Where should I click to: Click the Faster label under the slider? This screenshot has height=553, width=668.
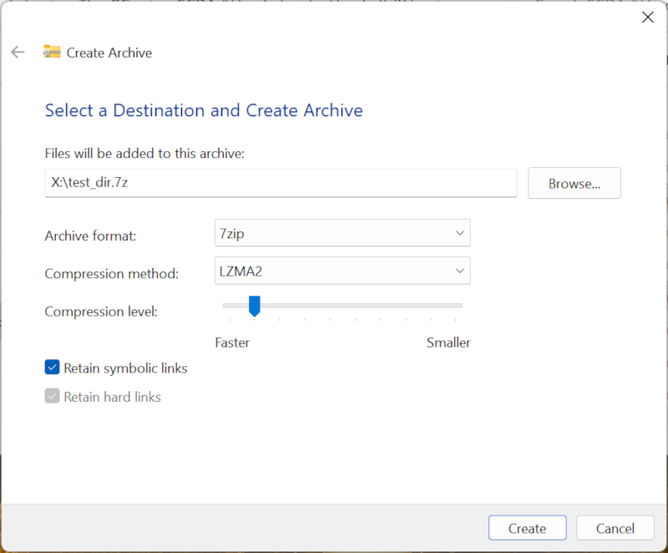tap(232, 342)
